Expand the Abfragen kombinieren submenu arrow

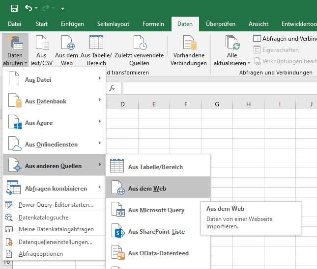pos(100,187)
